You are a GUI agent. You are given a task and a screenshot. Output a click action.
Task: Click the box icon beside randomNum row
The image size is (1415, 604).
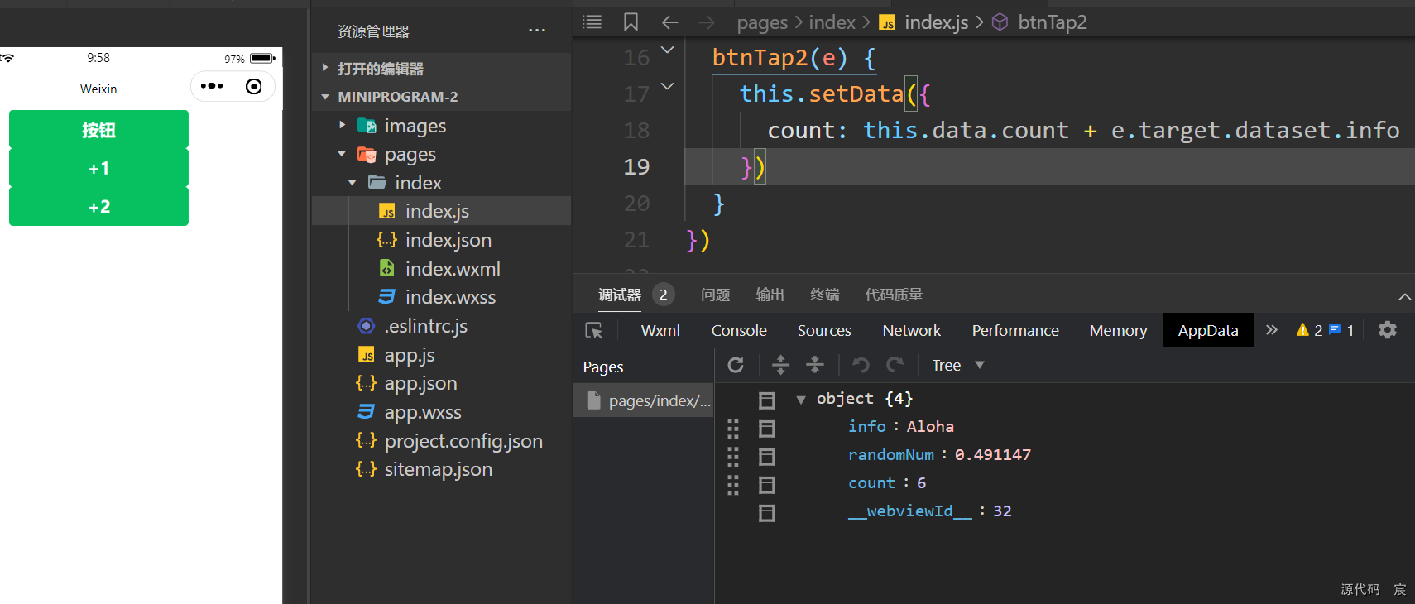(x=767, y=457)
